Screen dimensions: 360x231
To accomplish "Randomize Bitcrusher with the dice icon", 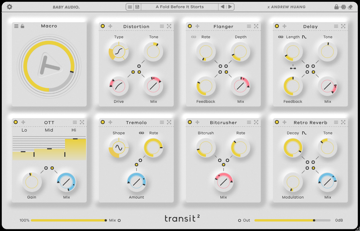I will coord(256,122).
